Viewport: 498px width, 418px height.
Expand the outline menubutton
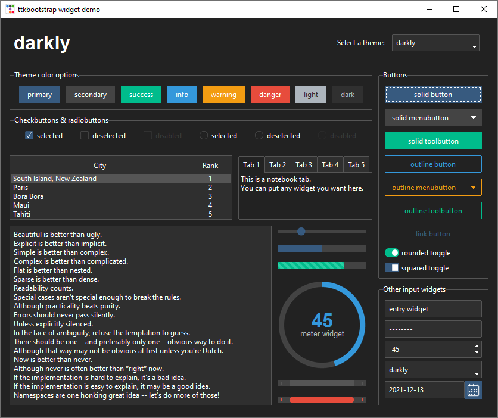474,187
